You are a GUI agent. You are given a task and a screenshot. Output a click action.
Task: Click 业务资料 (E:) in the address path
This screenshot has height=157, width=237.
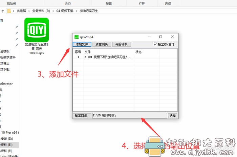41,11
